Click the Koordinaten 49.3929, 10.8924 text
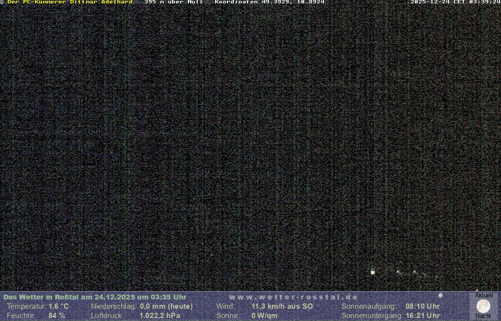501x321 pixels. coord(270,2)
